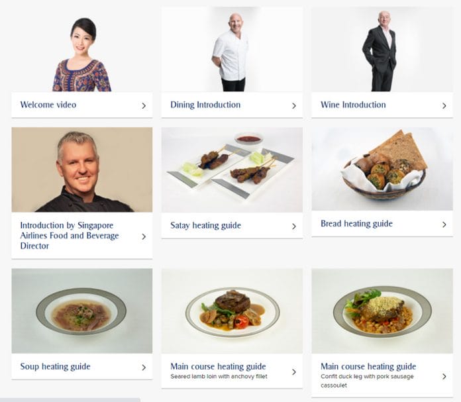461x402 pixels.
Task: Open the Dining Introduction link
Action: tap(205, 105)
